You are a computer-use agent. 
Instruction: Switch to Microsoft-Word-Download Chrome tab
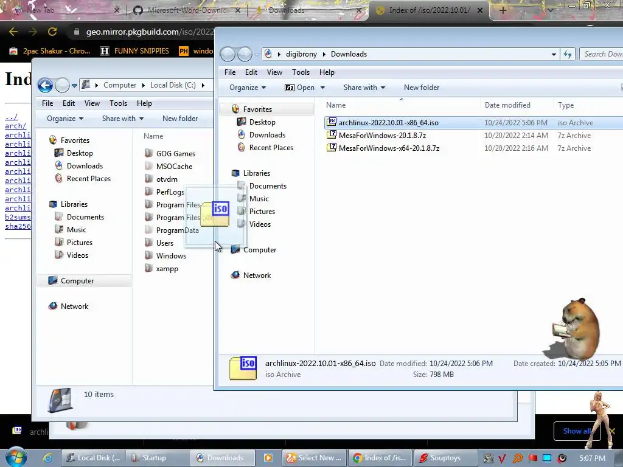pos(187,10)
